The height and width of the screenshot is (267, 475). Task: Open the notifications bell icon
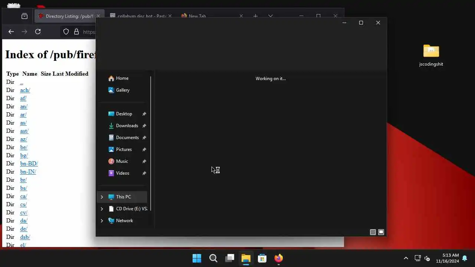click(465, 258)
